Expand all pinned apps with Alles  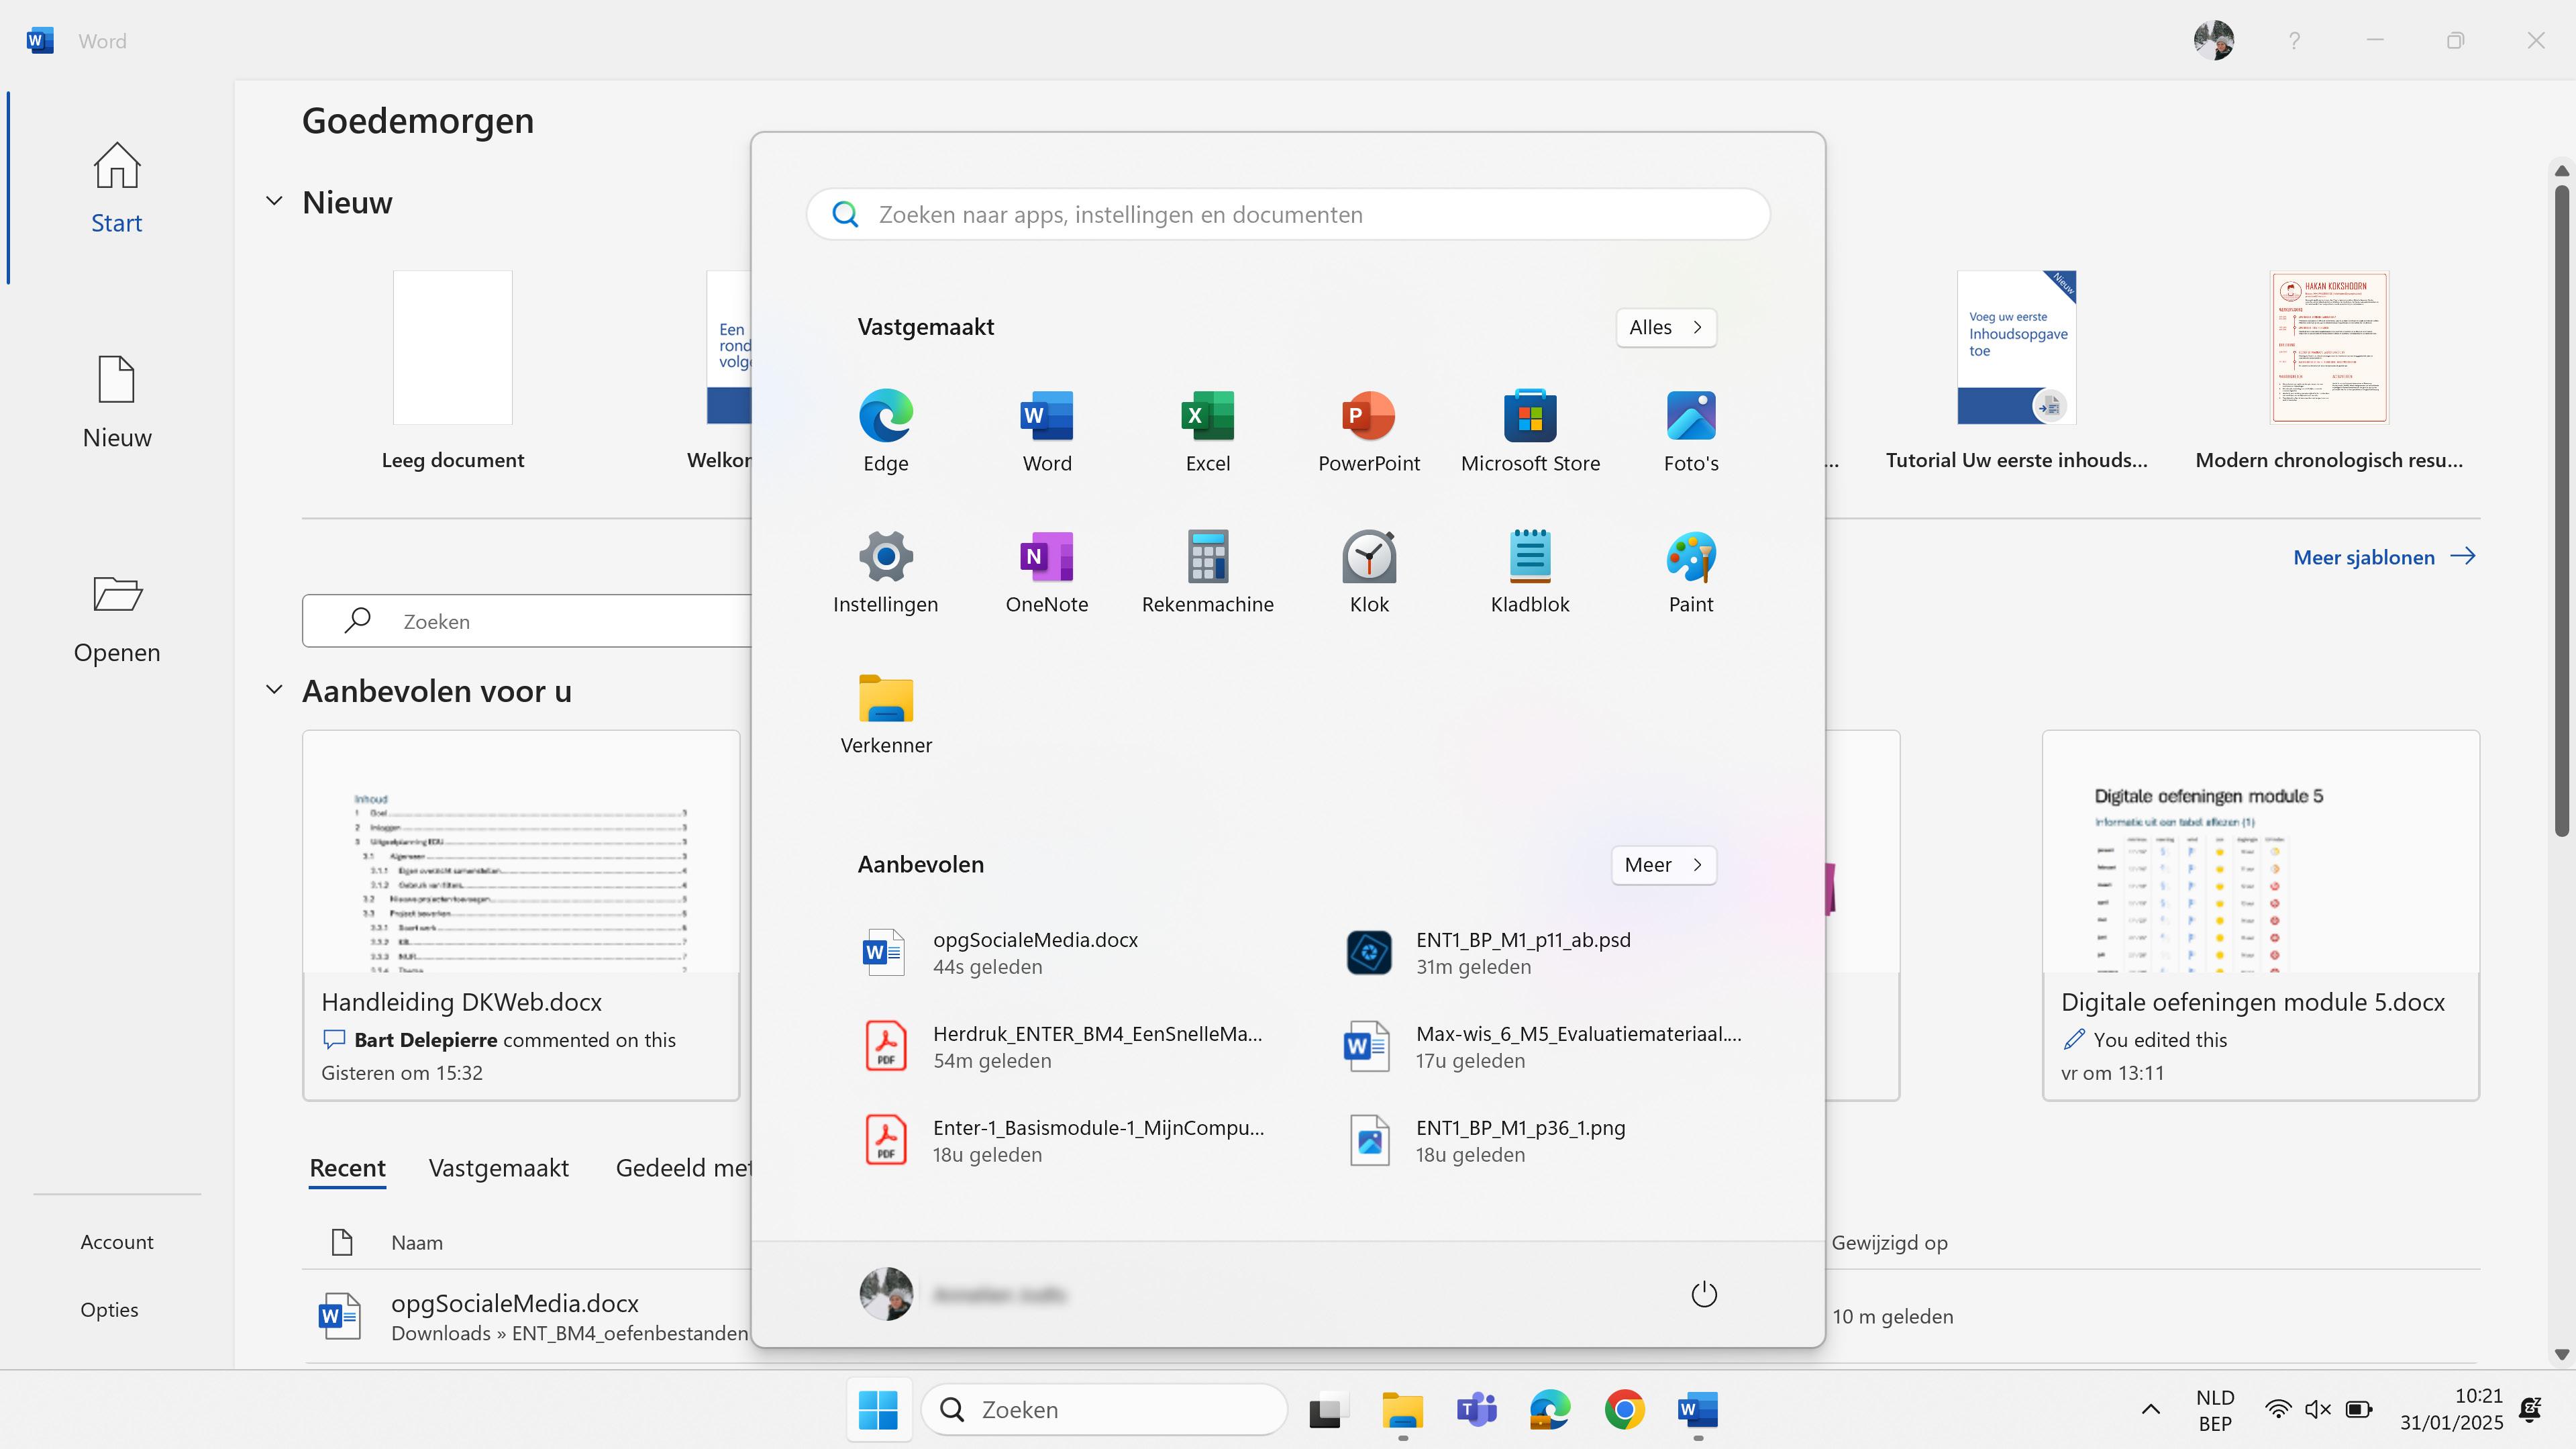(x=1665, y=327)
